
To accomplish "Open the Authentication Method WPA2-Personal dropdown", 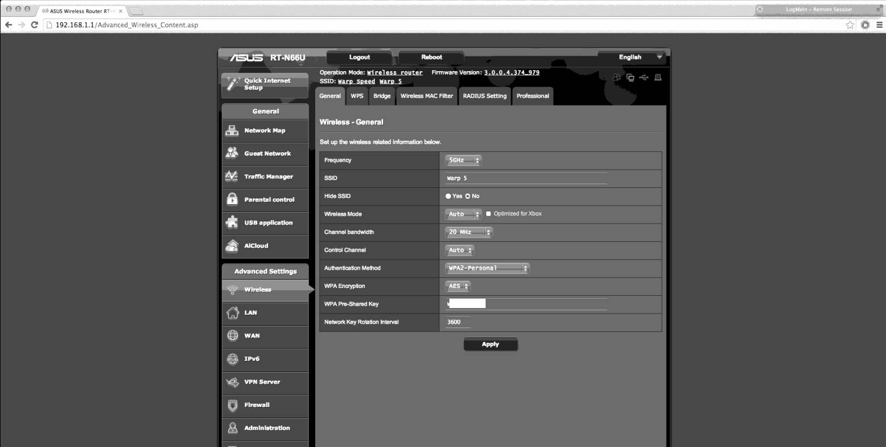I will click(487, 268).
